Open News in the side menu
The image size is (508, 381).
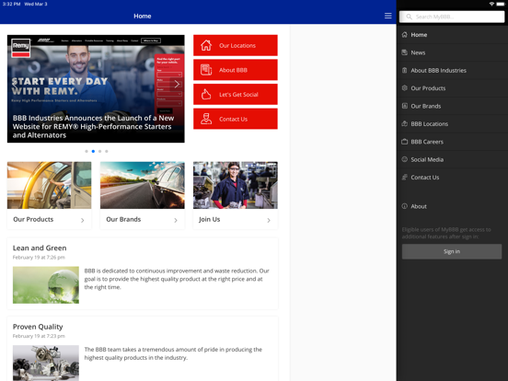[452, 52]
